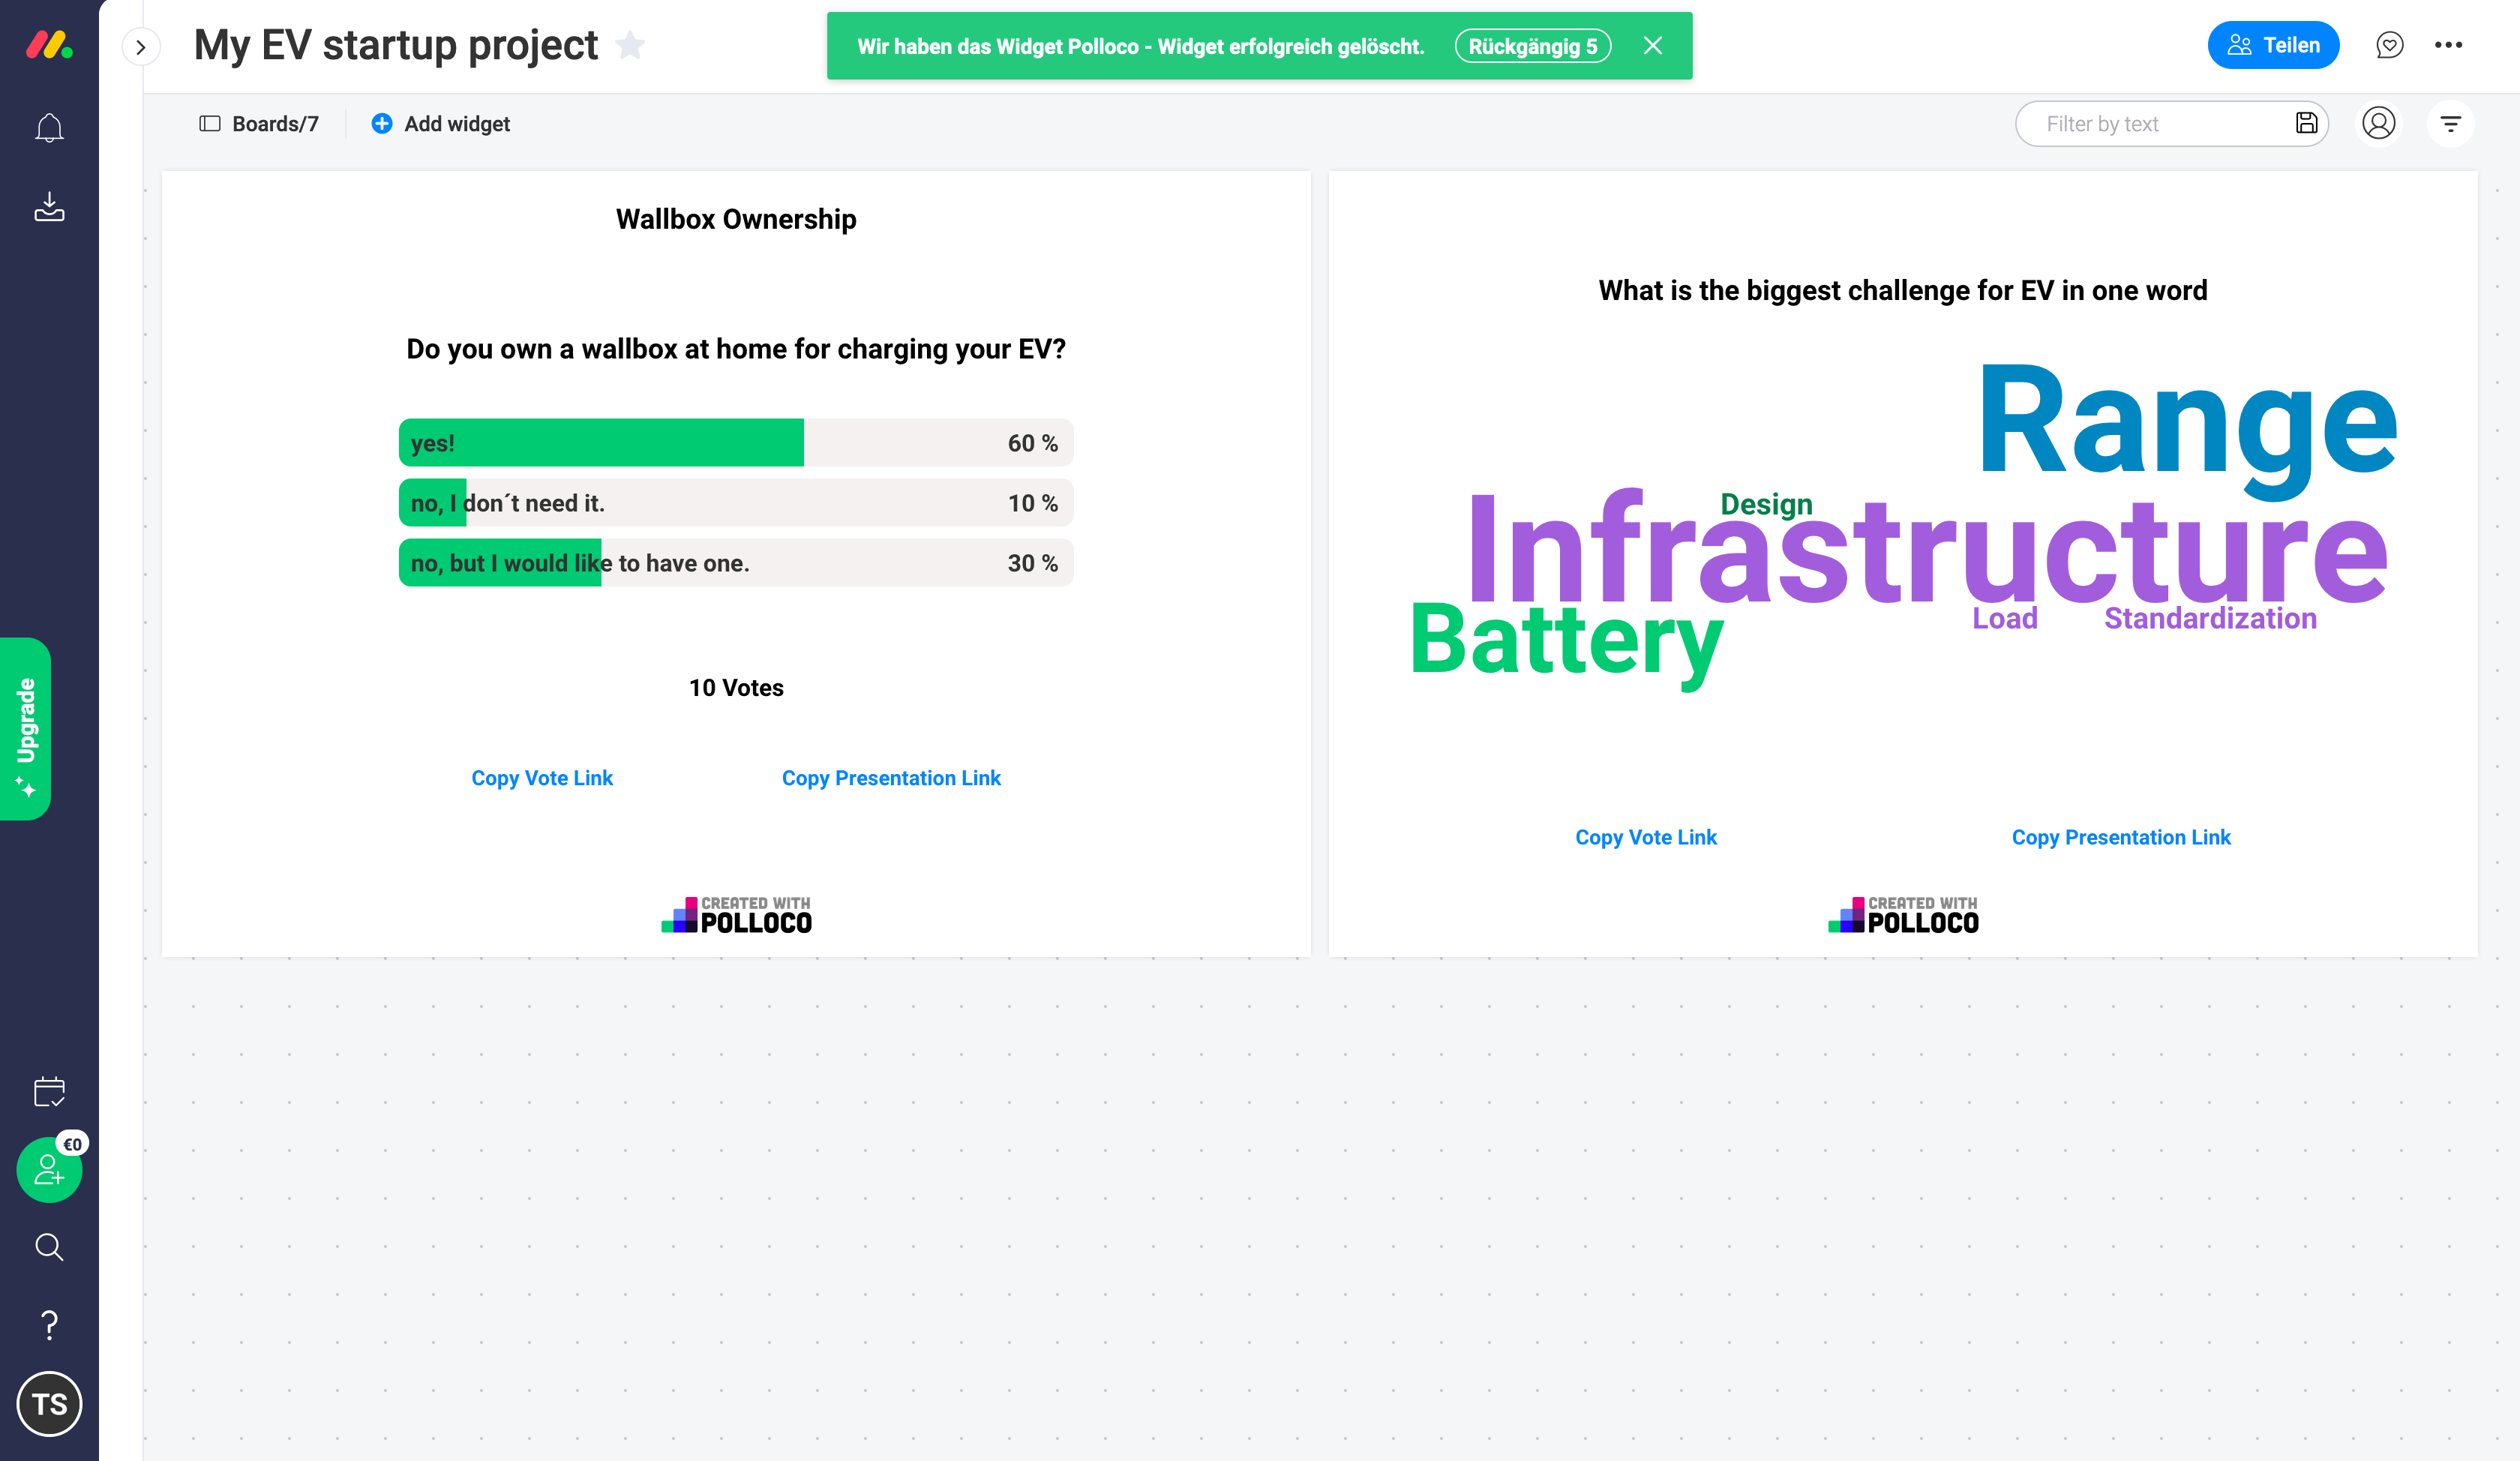
Task: Open the notifications bell
Action: pyautogui.click(x=49, y=128)
